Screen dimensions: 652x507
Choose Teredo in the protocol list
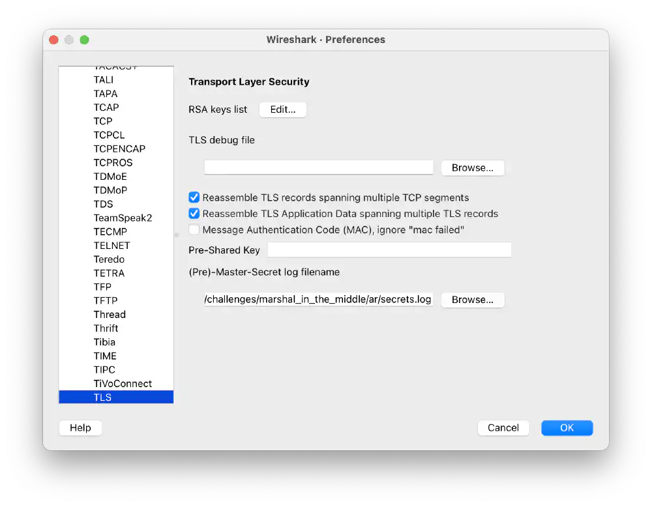click(108, 259)
